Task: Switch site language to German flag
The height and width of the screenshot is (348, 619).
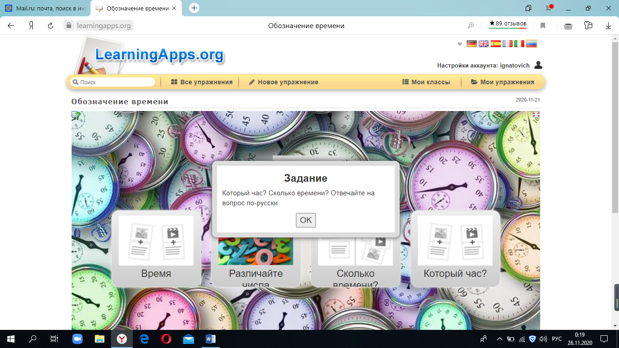Action: pos(472,44)
